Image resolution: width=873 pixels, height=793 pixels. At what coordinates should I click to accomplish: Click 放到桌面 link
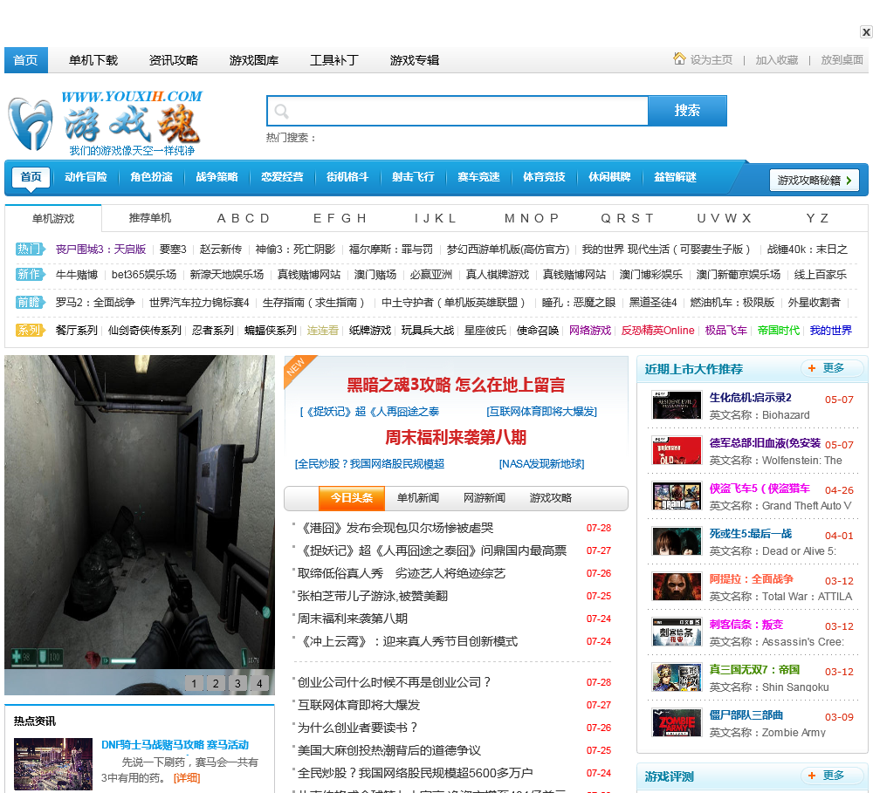[x=842, y=60]
